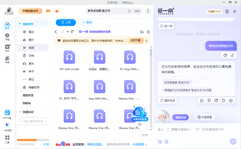Viewport: 241px width, 149px height.
Task: Save the answer as a file icon
Action: tap(223, 100)
